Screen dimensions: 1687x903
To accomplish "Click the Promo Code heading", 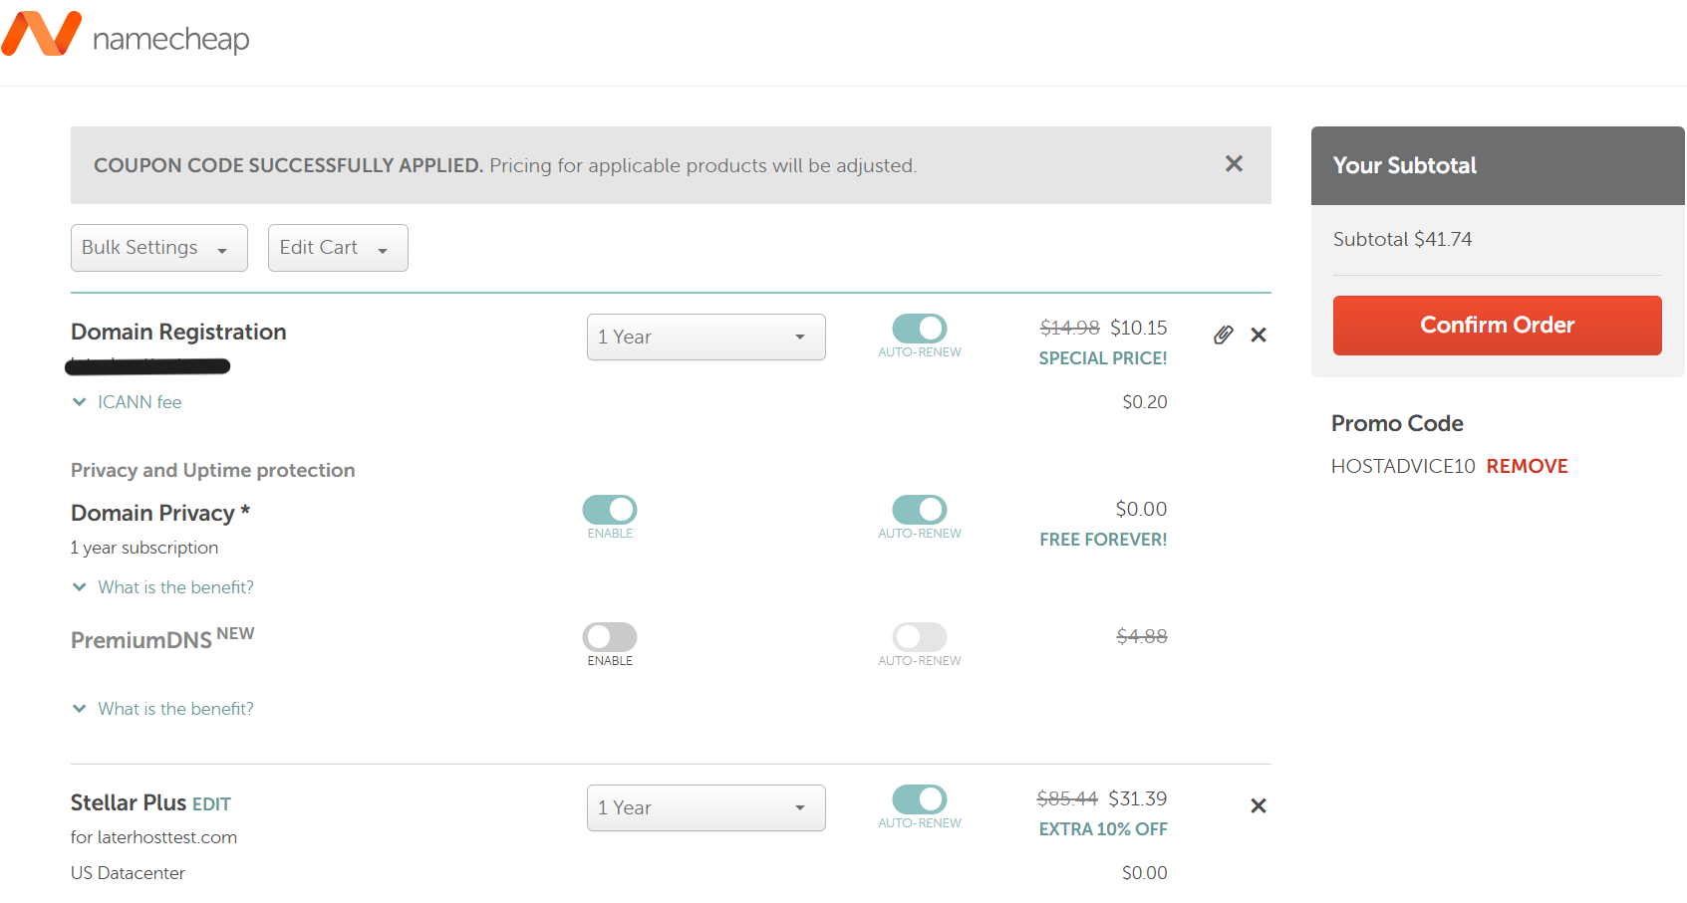I will (x=1397, y=424).
